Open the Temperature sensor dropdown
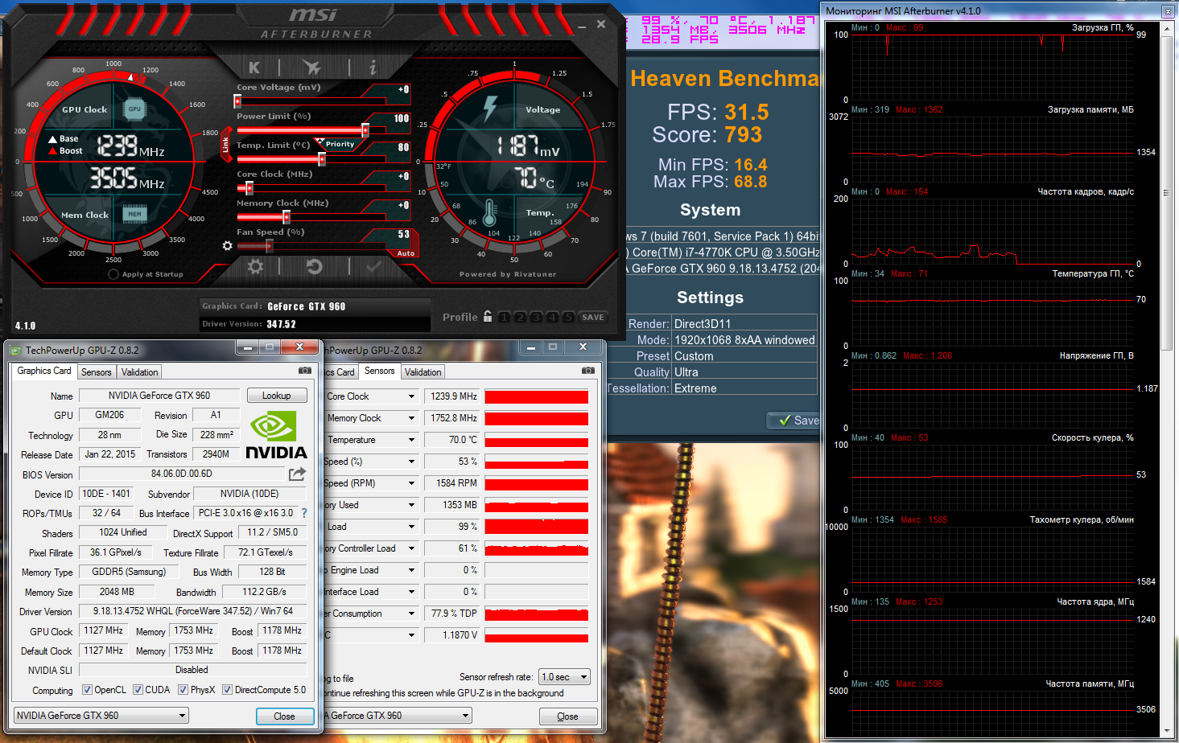 tap(411, 440)
